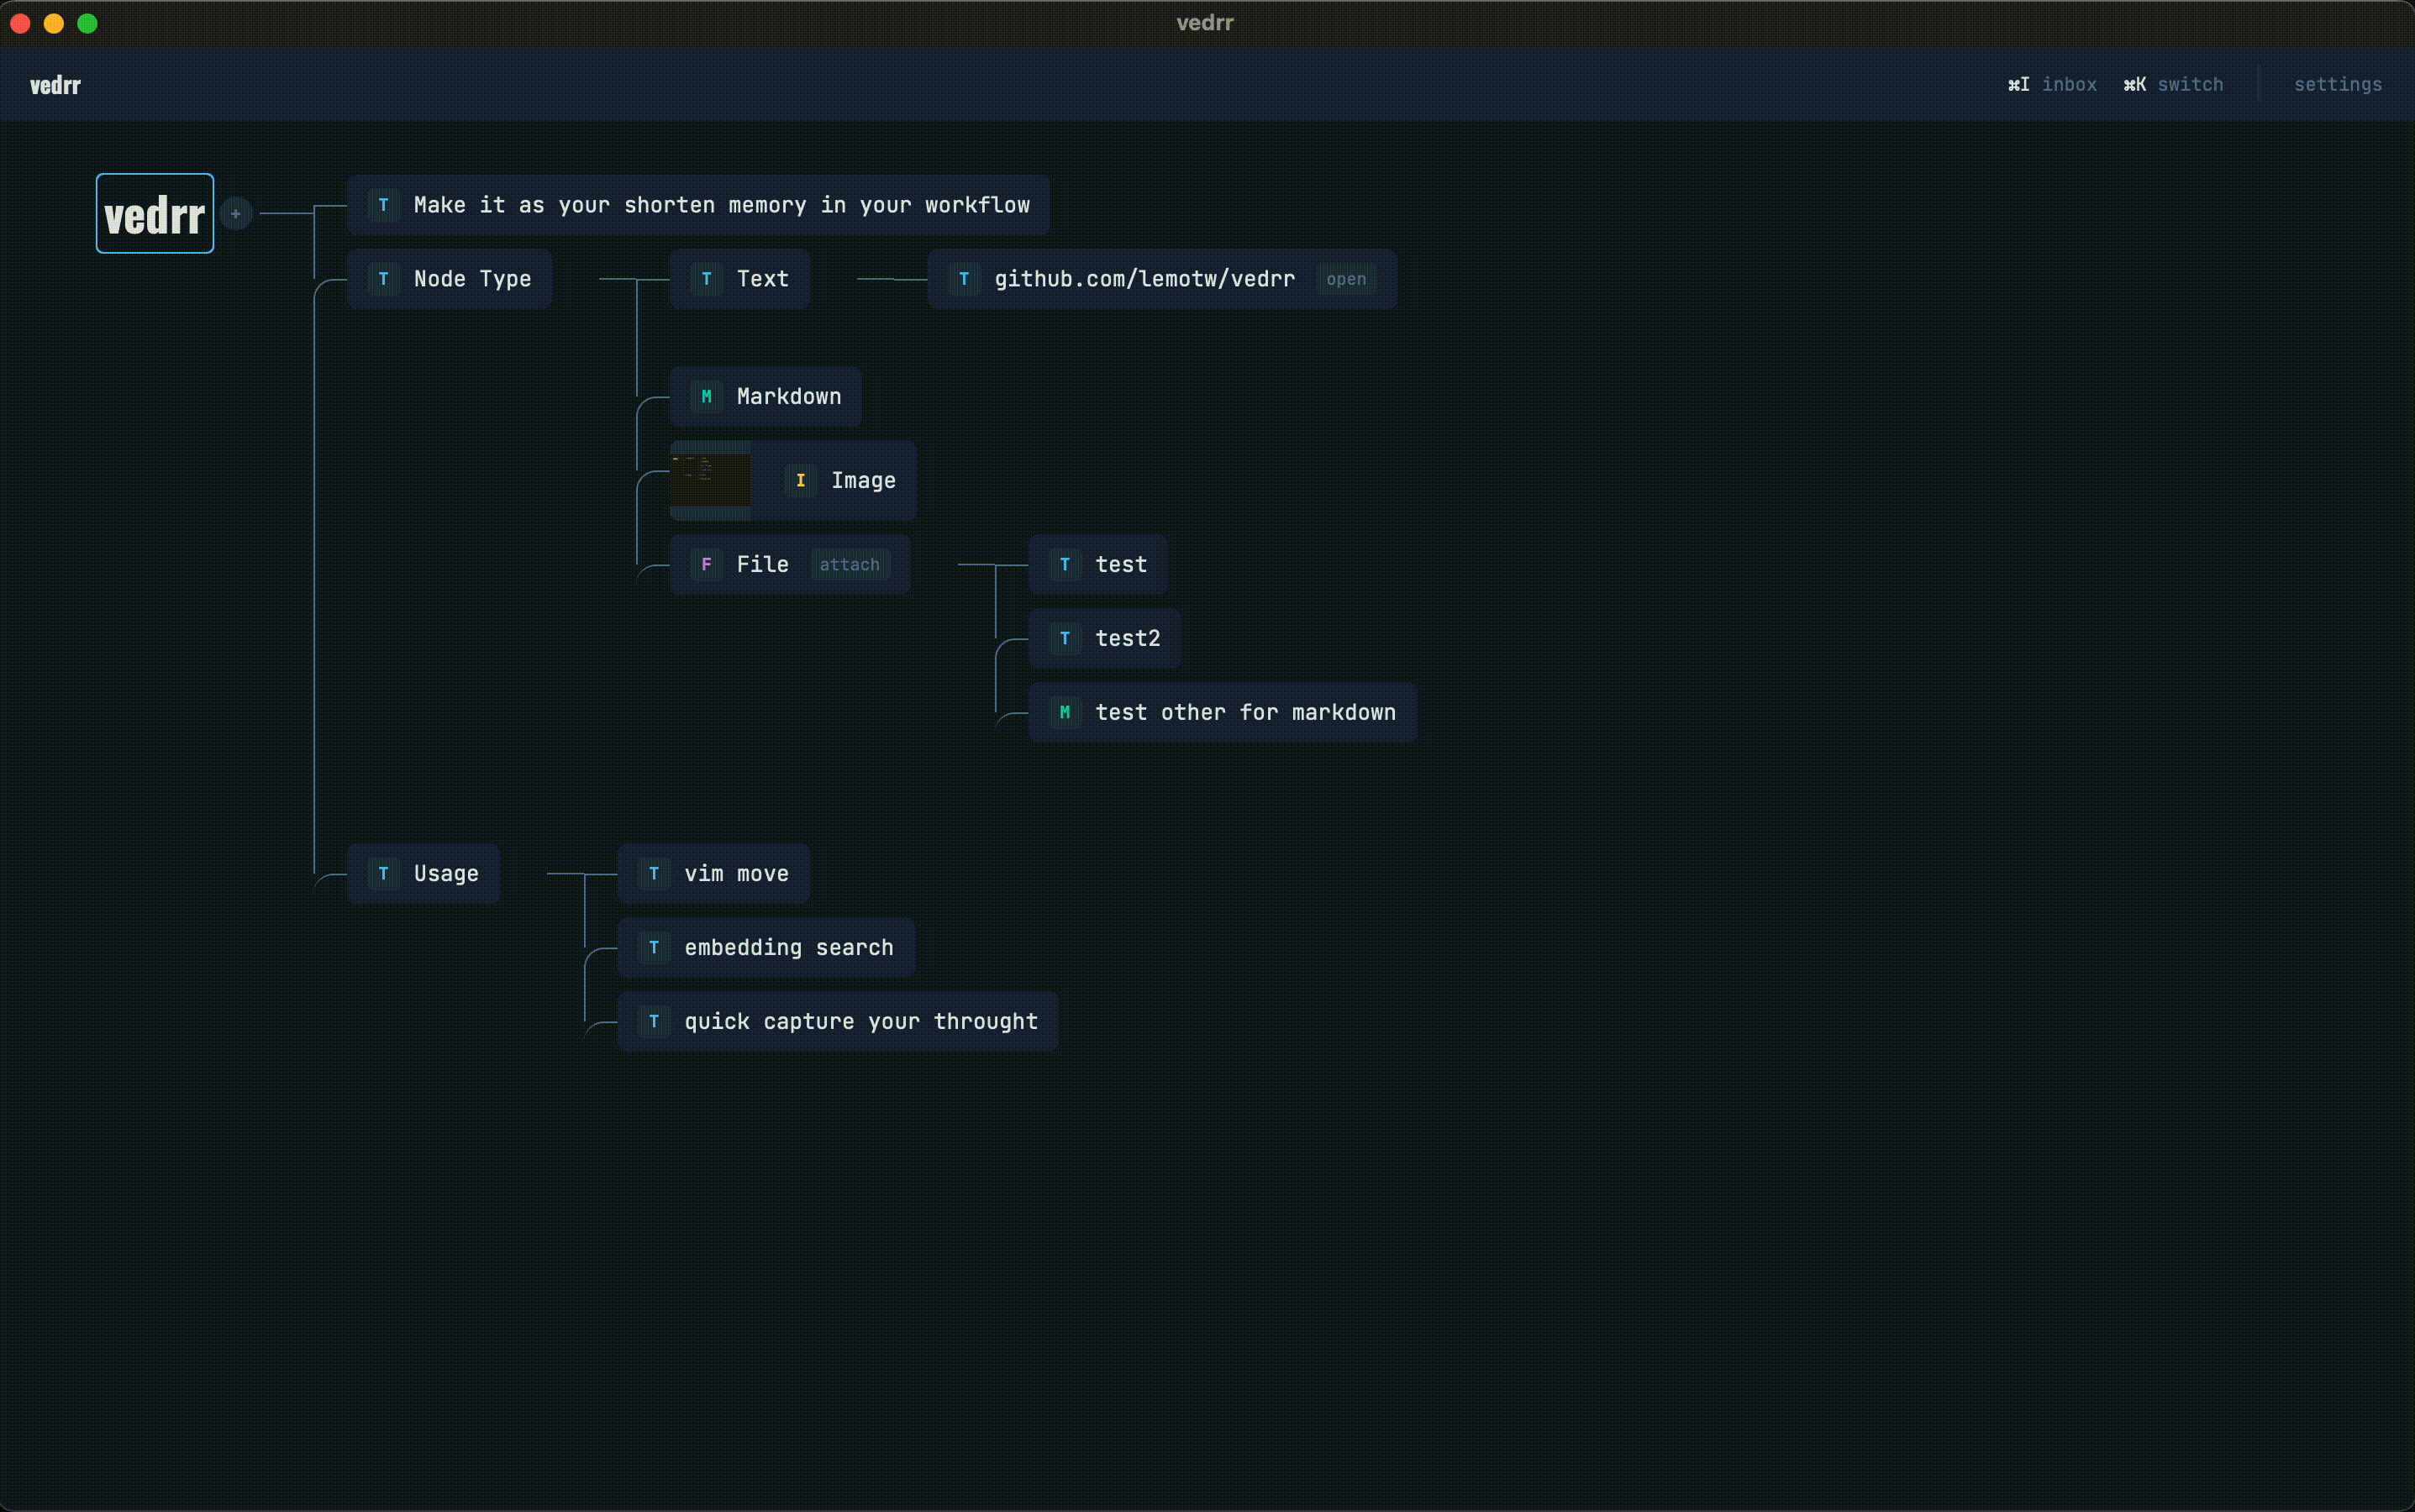This screenshot has width=2415, height=1512.
Task: Click the Image node thumbnail preview
Action: coord(710,481)
